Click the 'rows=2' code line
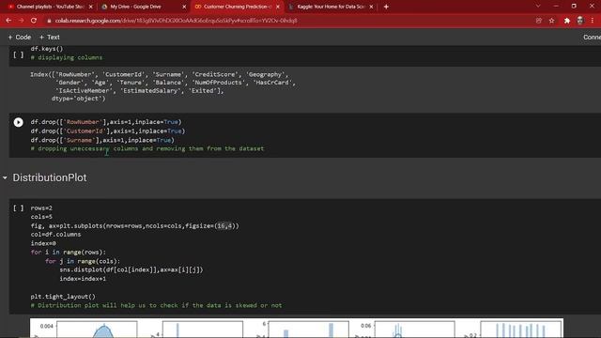The image size is (601, 338). point(41,208)
